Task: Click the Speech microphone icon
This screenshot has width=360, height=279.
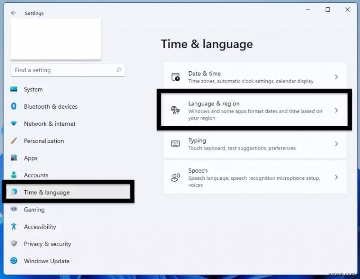Action: pyautogui.click(x=176, y=177)
